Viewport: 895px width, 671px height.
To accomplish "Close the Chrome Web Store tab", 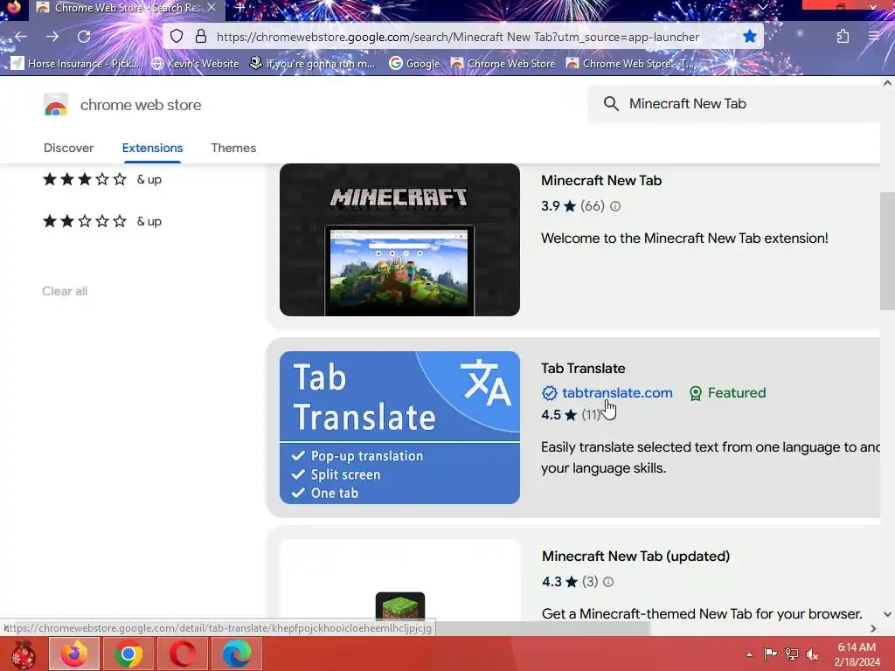I will 212,8.
